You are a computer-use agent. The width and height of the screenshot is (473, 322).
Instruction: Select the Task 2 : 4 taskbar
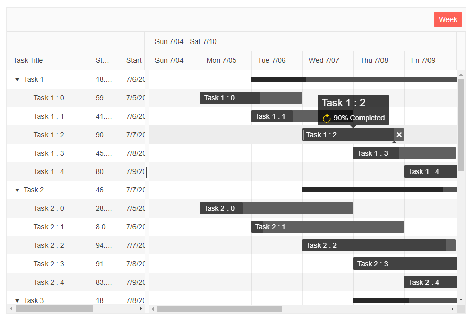tap(431, 282)
